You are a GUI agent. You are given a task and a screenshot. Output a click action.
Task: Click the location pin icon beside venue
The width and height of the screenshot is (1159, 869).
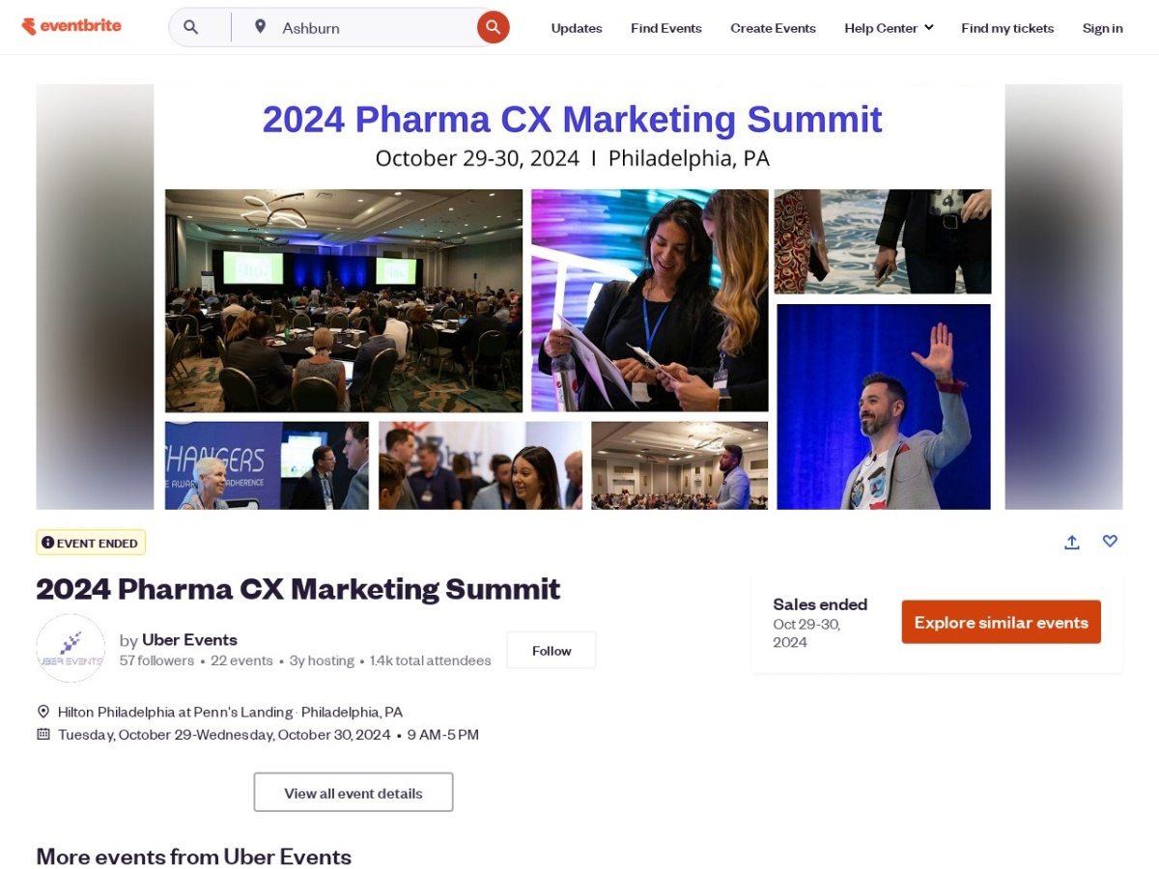point(43,712)
